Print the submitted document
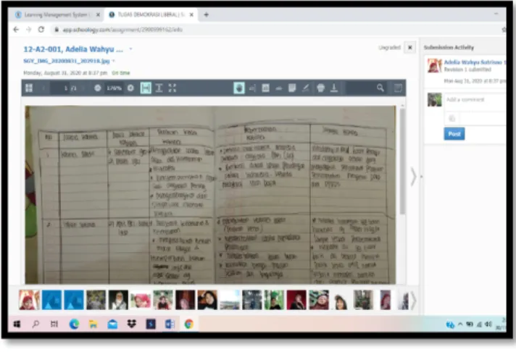Screen dimensions: 516x352 321,88
